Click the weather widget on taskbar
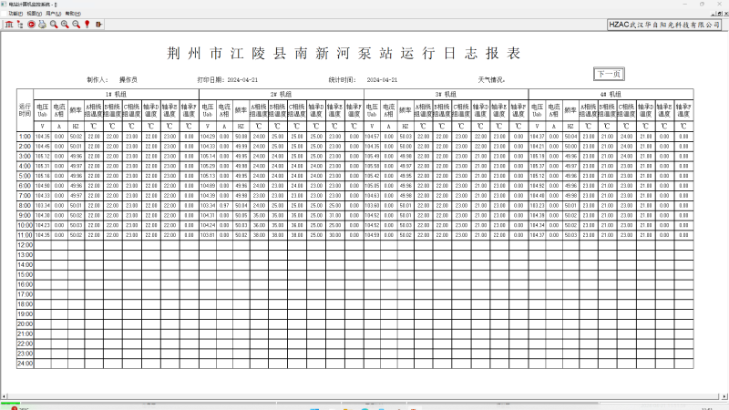This screenshot has width=729, height=410. pos(19,408)
